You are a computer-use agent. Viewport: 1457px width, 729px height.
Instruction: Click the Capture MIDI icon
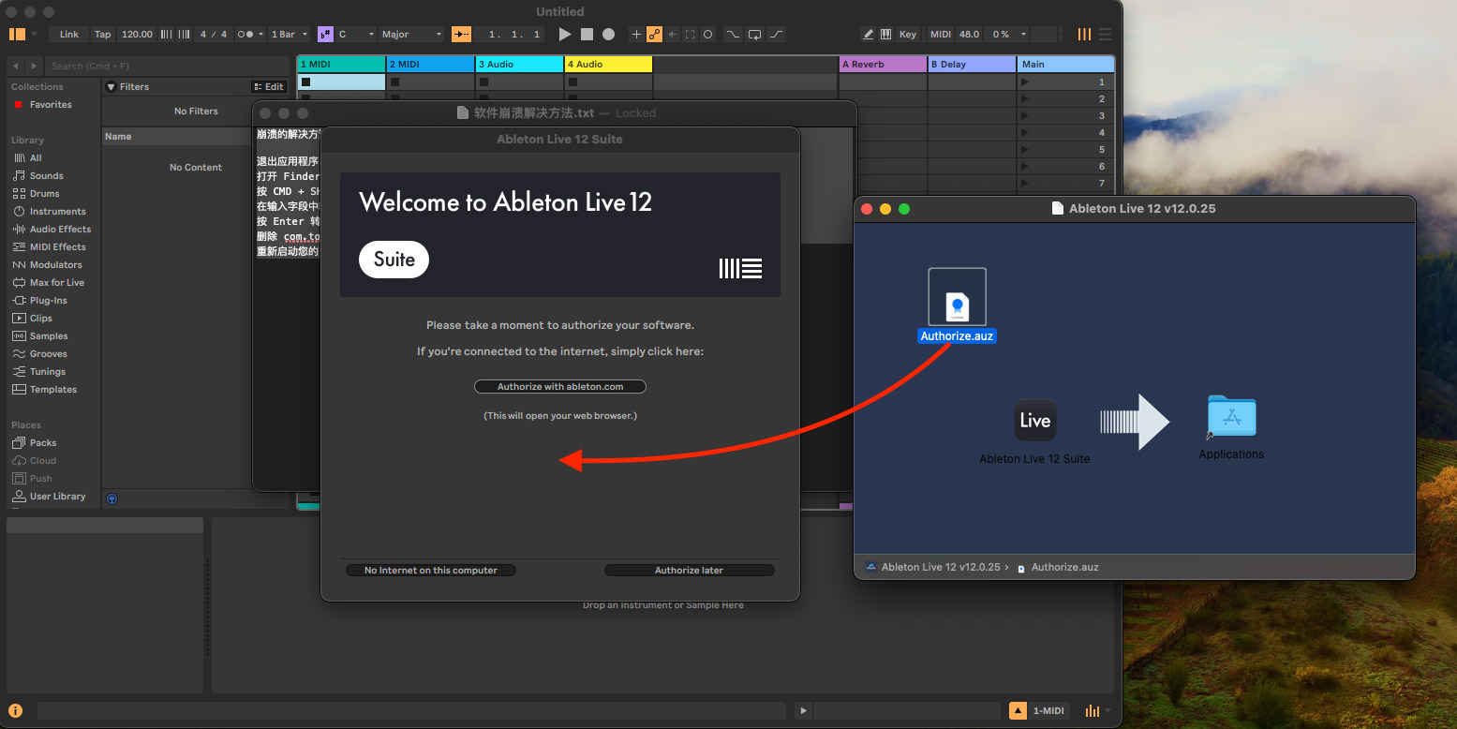[x=690, y=34]
